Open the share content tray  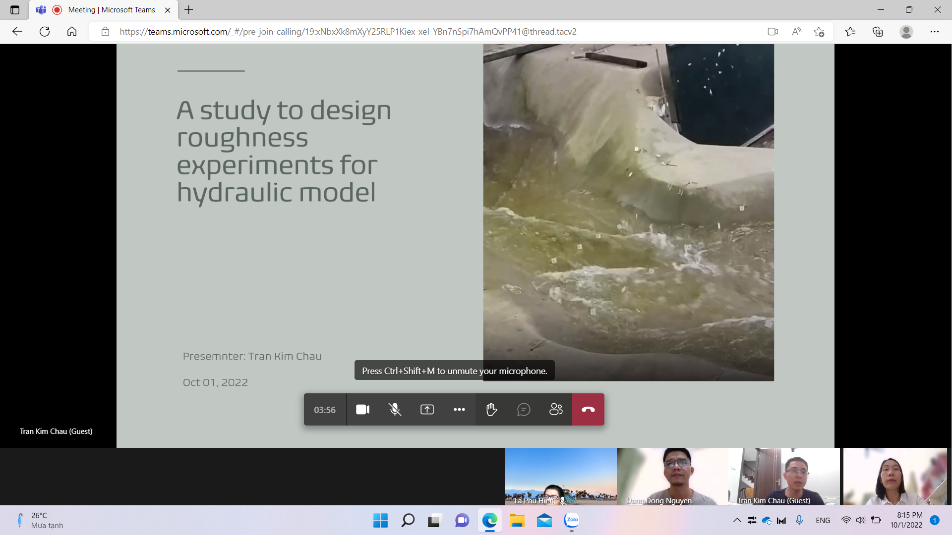(427, 410)
